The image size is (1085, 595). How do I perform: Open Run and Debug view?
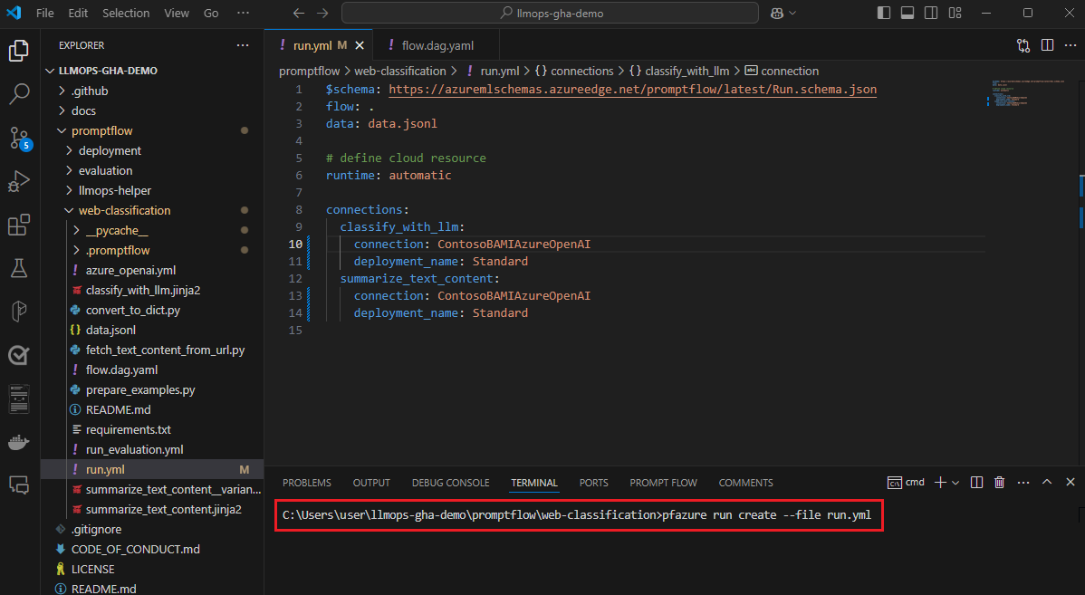(19, 181)
